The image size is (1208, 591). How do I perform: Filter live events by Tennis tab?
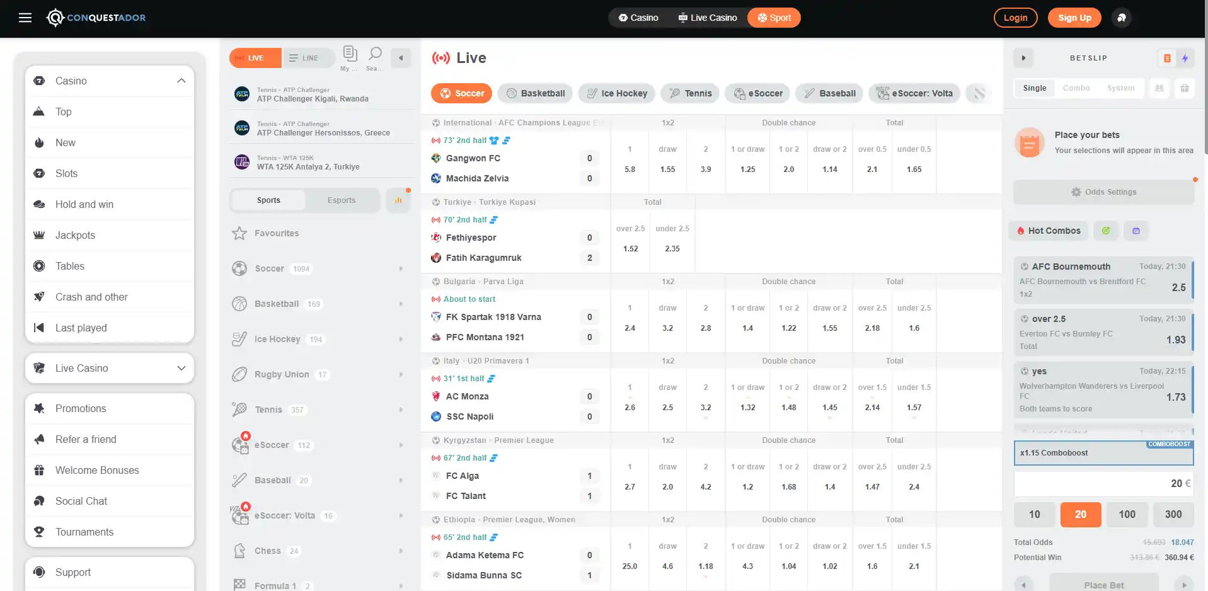click(x=690, y=93)
